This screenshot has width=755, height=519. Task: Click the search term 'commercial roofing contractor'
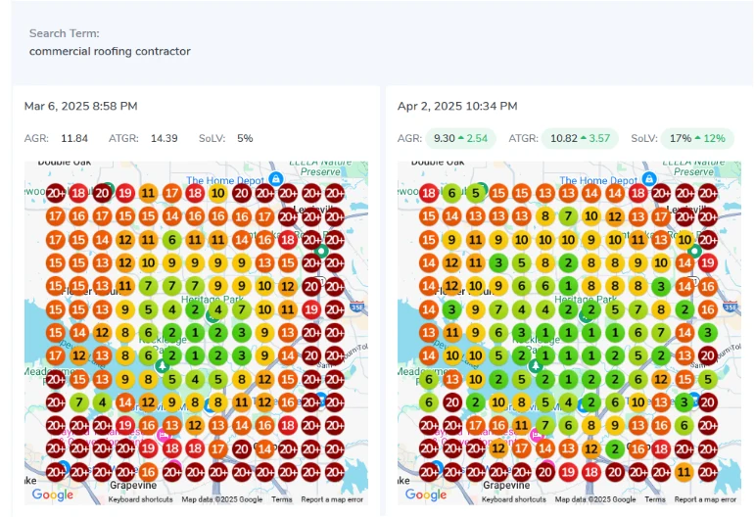(x=110, y=51)
